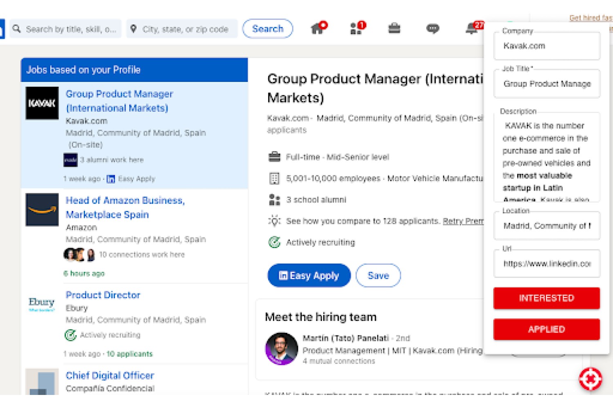The height and width of the screenshot is (408, 613).
Task: Click LinkedIn icon beside Easy Apply in Kavak listing
Action: (x=110, y=179)
